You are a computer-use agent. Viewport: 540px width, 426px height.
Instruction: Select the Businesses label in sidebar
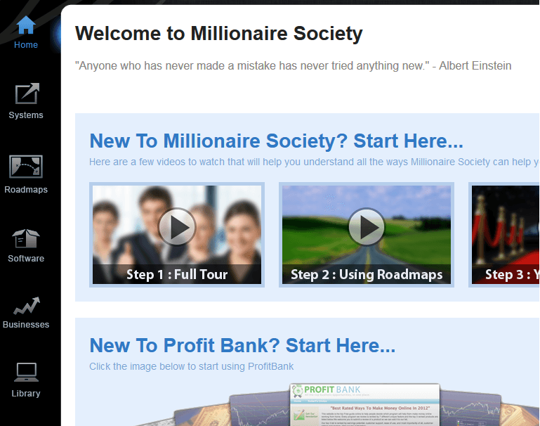click(x=26, y=325)
